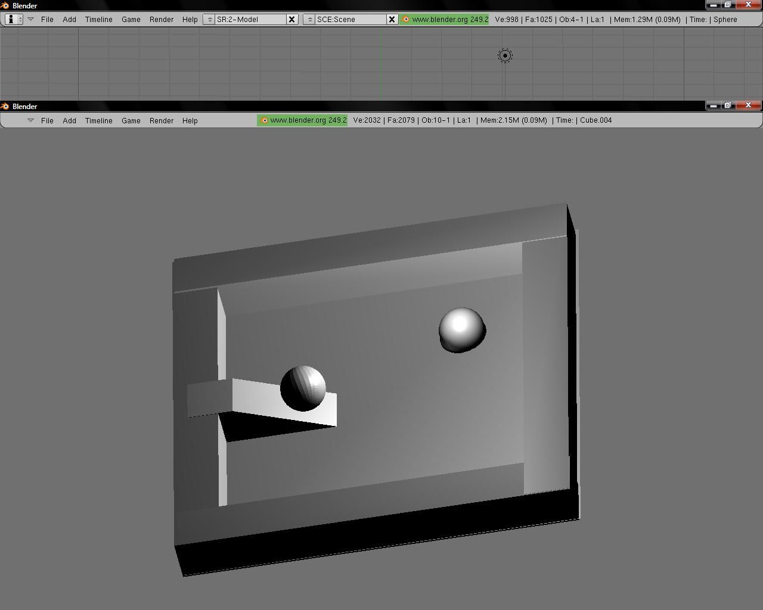Click the Blender logo in top title bar
The height and width of the screenshot is (610, 763).
(x=6, y=5)
